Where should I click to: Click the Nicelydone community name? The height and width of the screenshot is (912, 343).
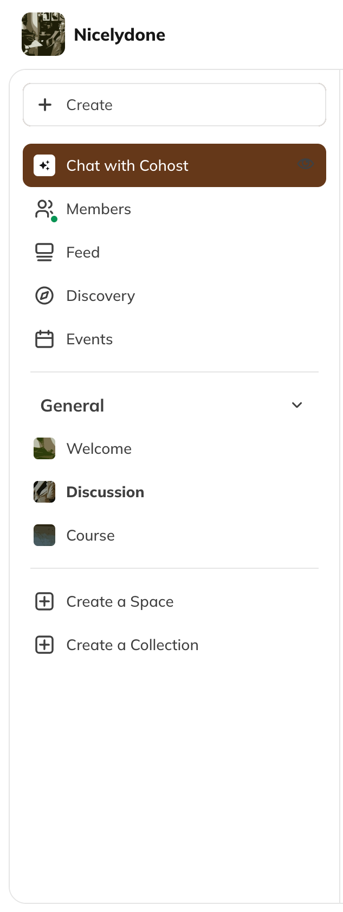coord(120,34)
